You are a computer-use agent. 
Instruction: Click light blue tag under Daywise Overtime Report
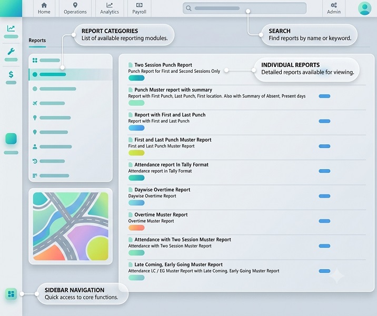136,203
